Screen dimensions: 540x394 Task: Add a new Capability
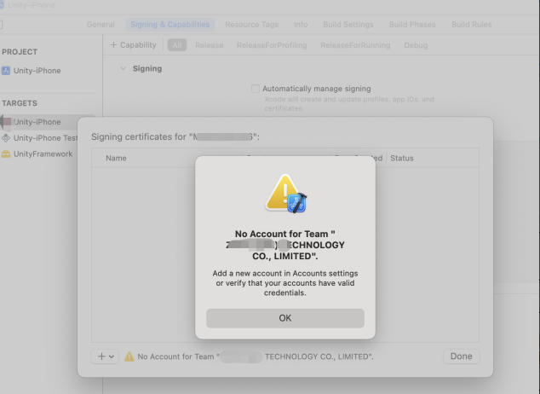tap(133, 45)
